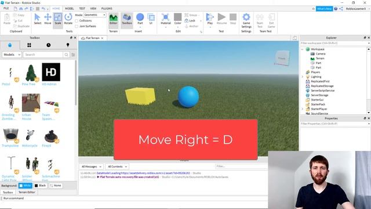Click the Lock tool
This screenshot has height=209, width=371.
tap(190, 21)
